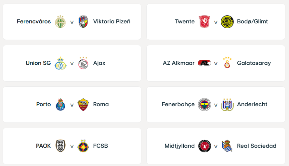The height and width of the screenshot is (166, 289).
Task: Click the Porto club crest
Action: 60,105
